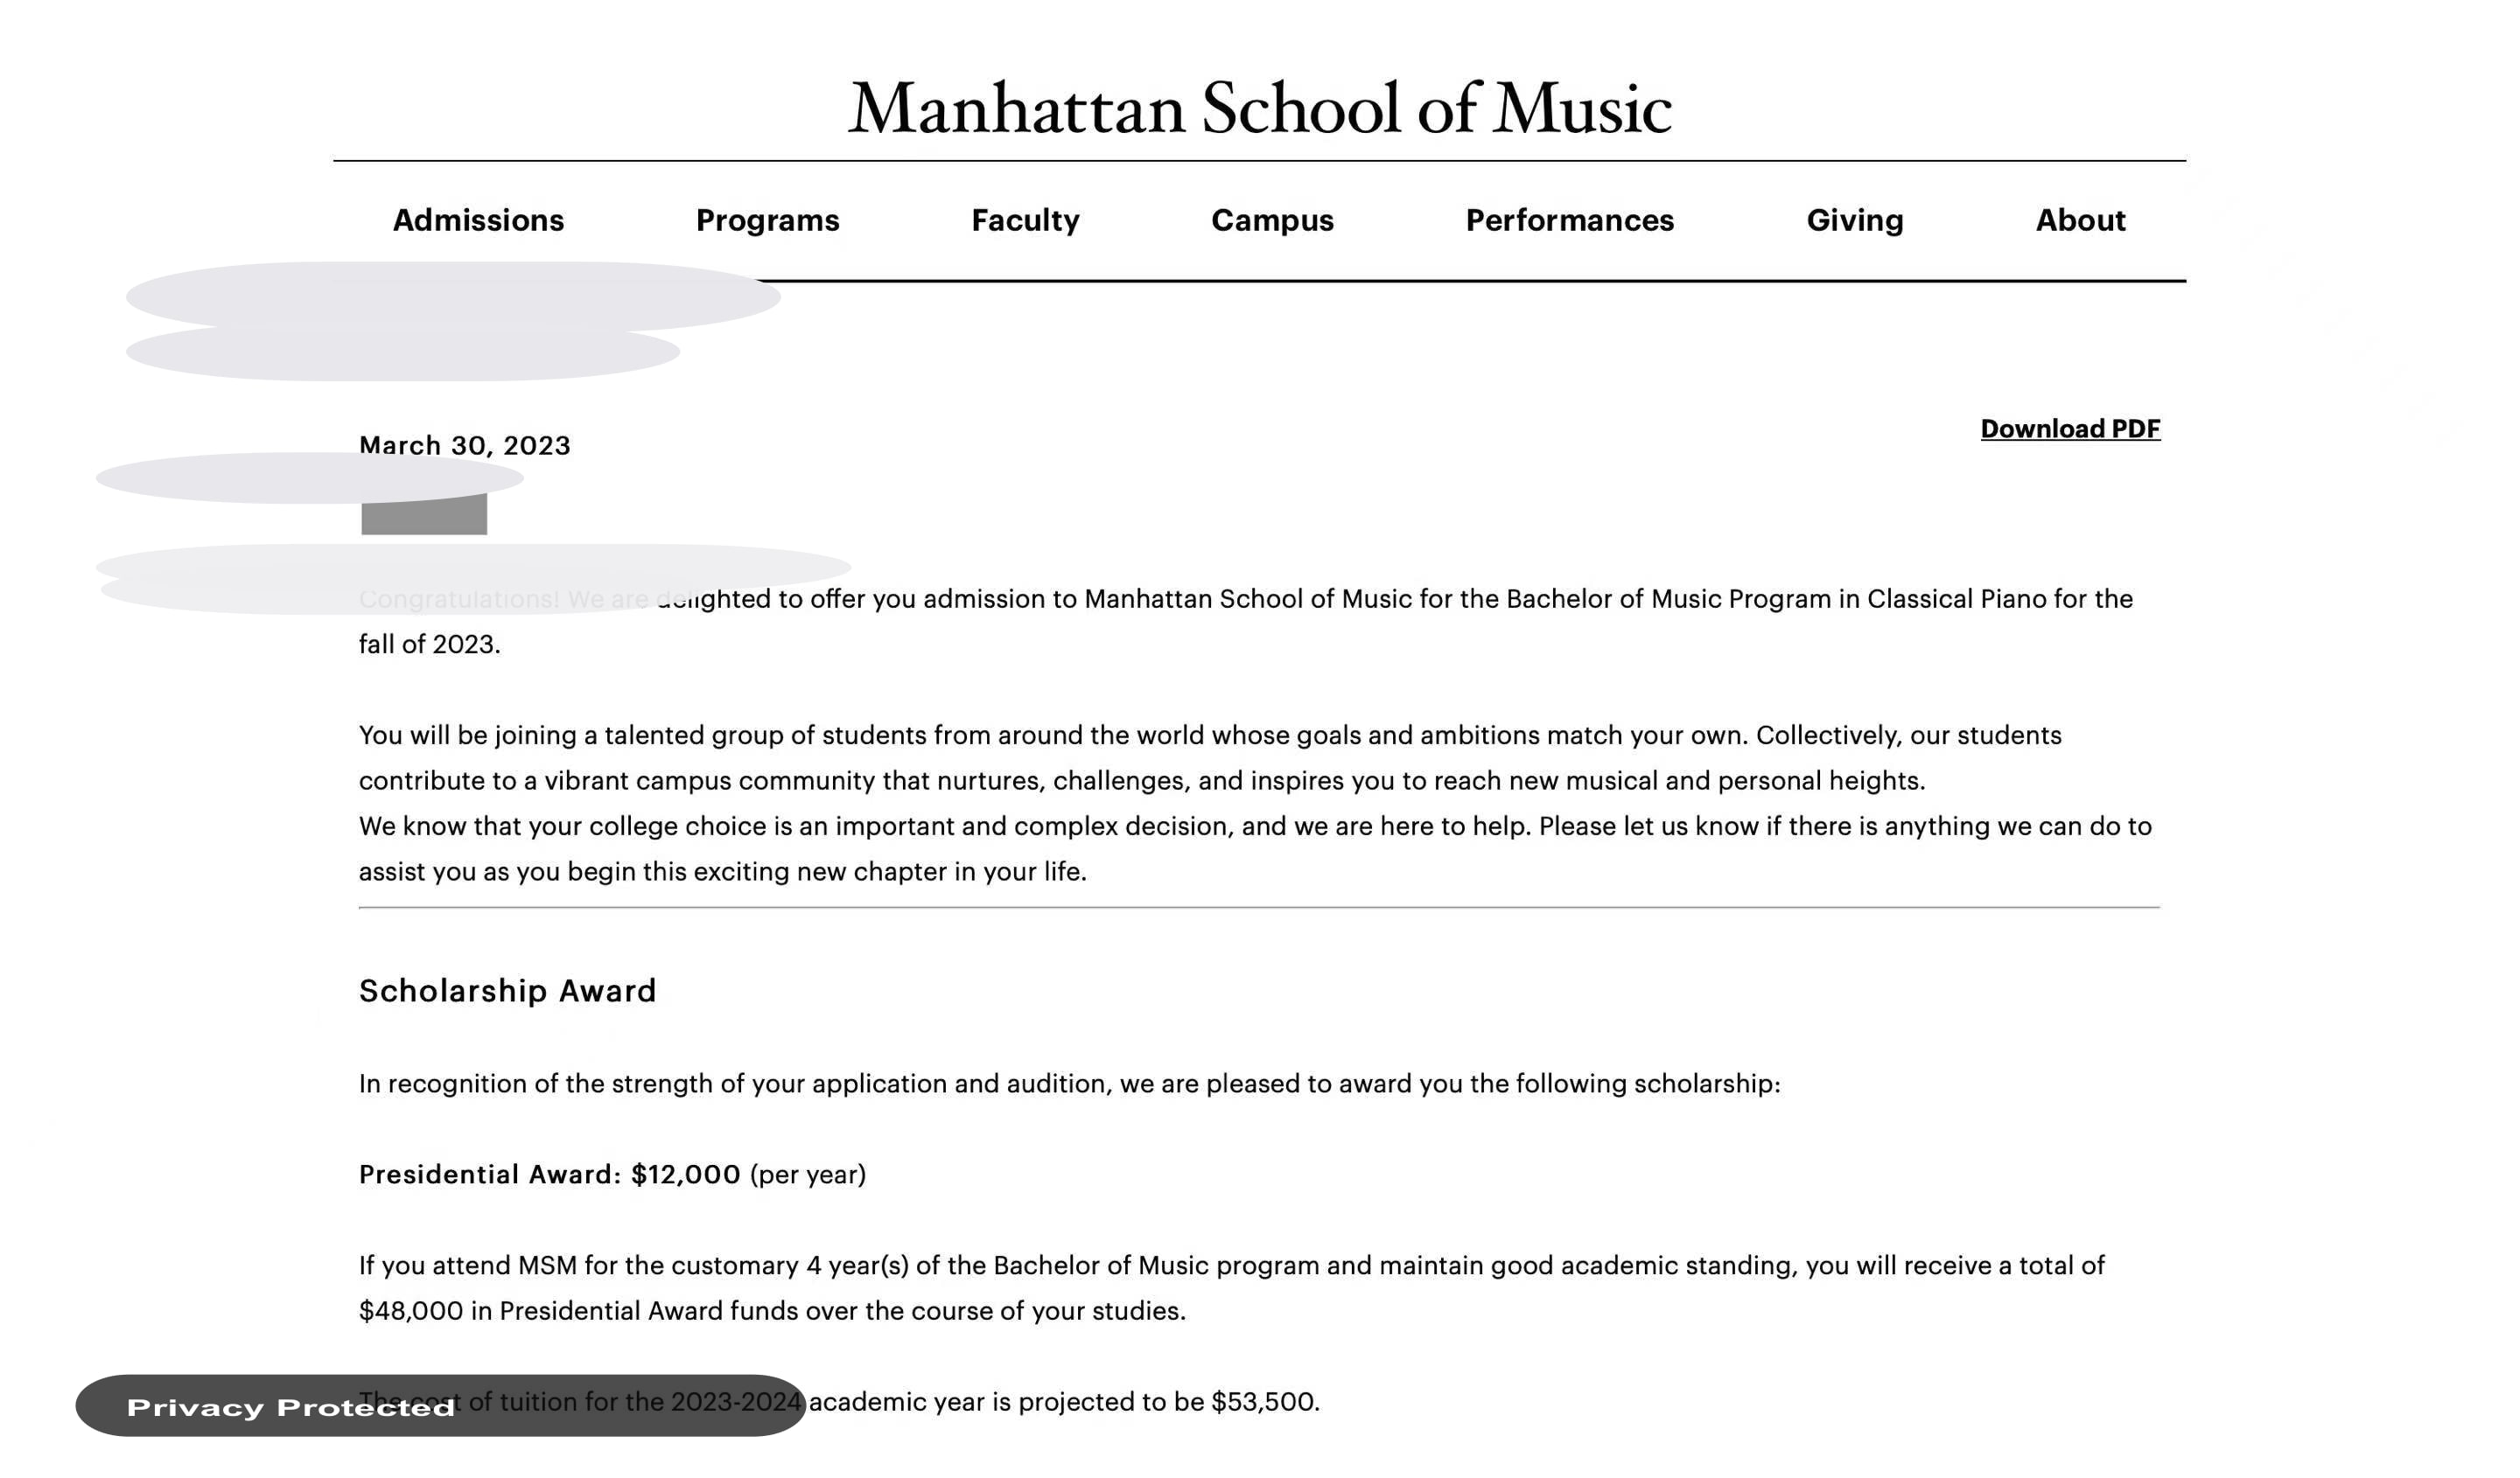Image resolution: width=2520 pixels, height=1478 pixels.
Task: Click the March 30, 2023 date
Action: tap(465, 446)
